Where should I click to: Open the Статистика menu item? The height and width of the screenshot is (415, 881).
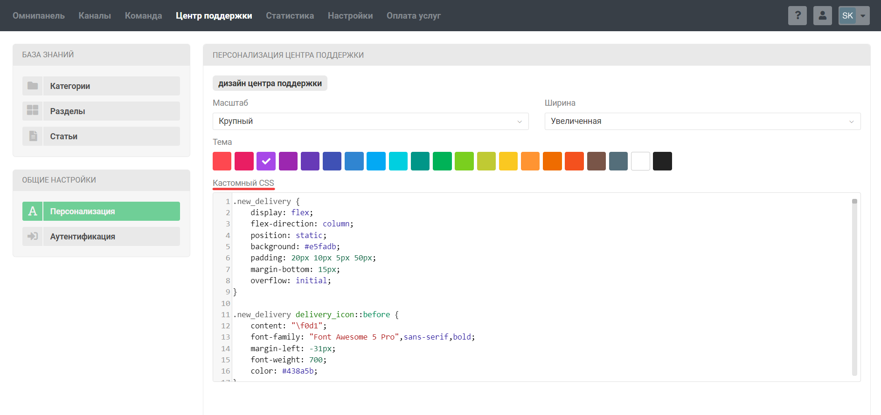tap(290, 15)
